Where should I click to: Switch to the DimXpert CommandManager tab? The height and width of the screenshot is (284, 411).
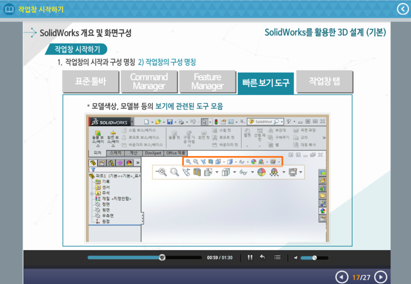(153, 153)
